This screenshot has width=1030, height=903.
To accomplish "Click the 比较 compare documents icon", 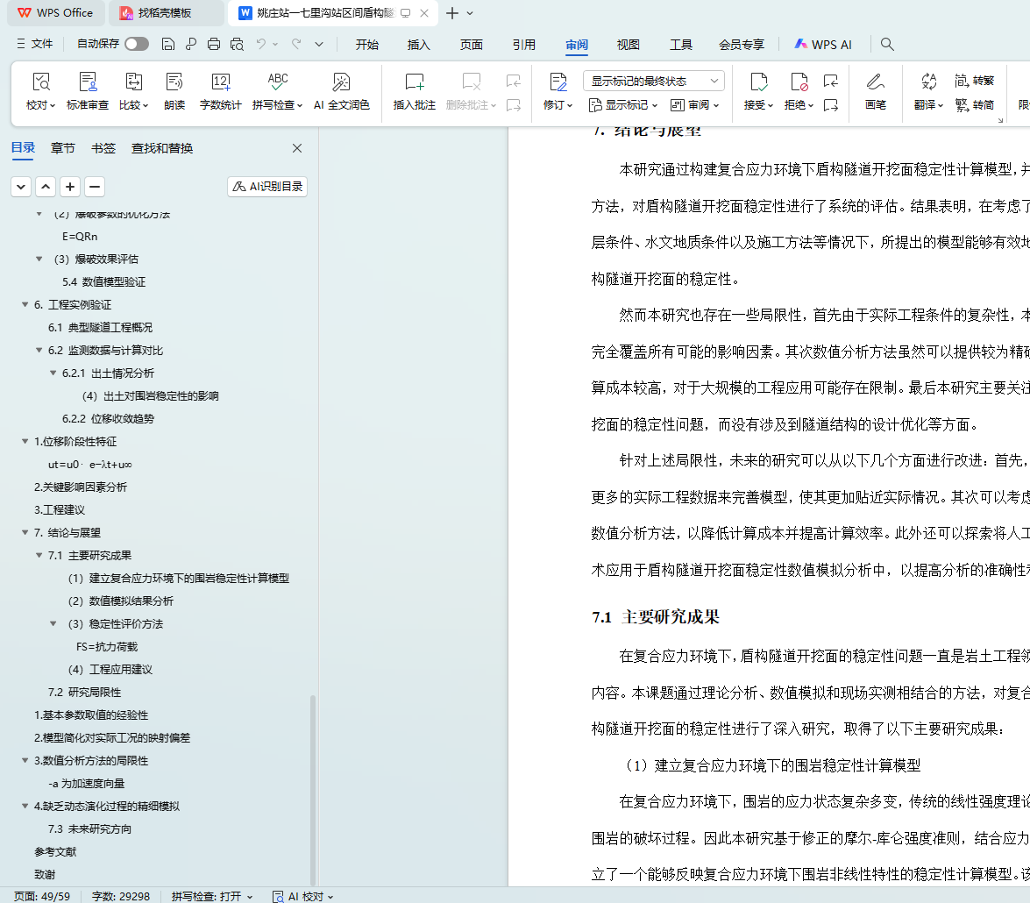I will pyautogui.click(x=133, y=83).
